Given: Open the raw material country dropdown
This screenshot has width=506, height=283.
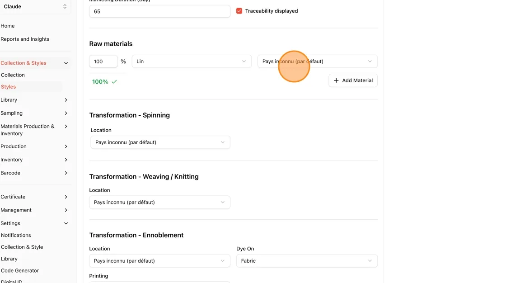Looking at the screenshot, I should (x=318, y=61).
